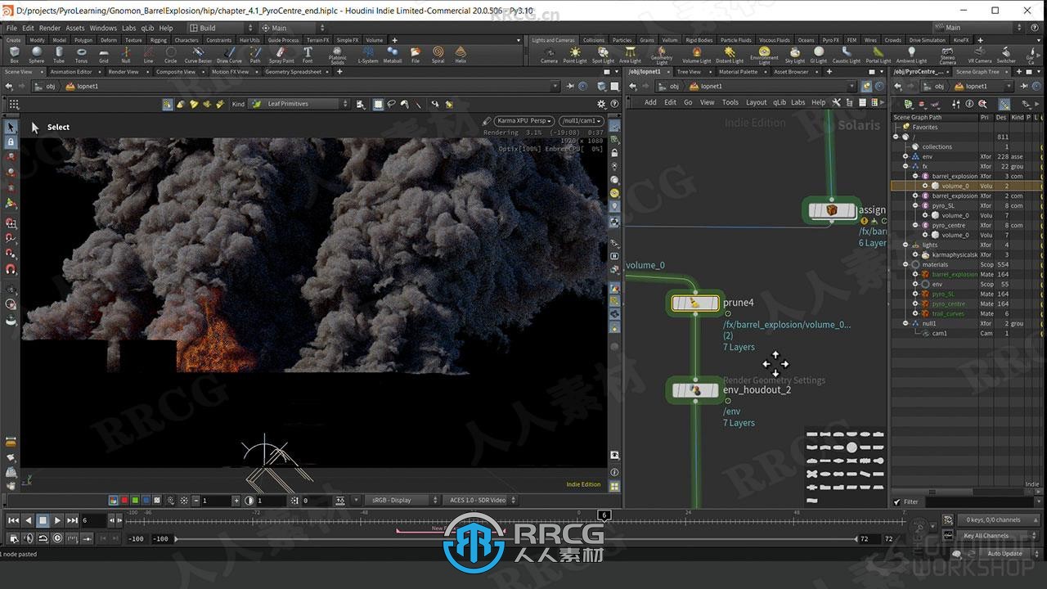Toggle the Filter checkbox in Scene Graph Tree
1047x589 pixels.
898,501
